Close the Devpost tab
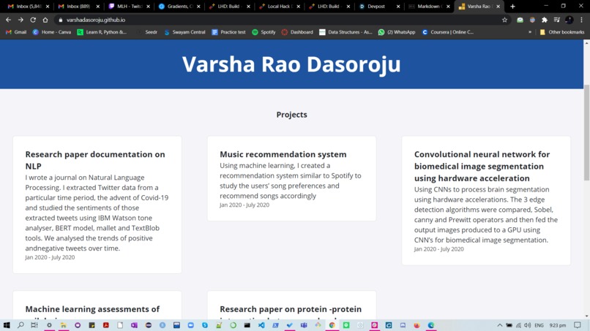 click(398, 7)
